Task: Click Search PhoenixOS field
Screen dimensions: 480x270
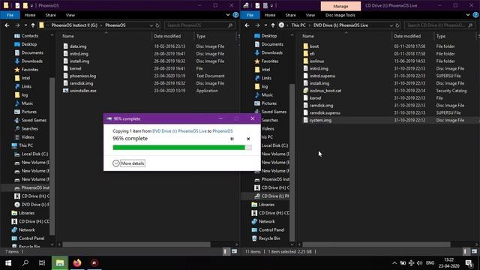Action: point(200,25)
